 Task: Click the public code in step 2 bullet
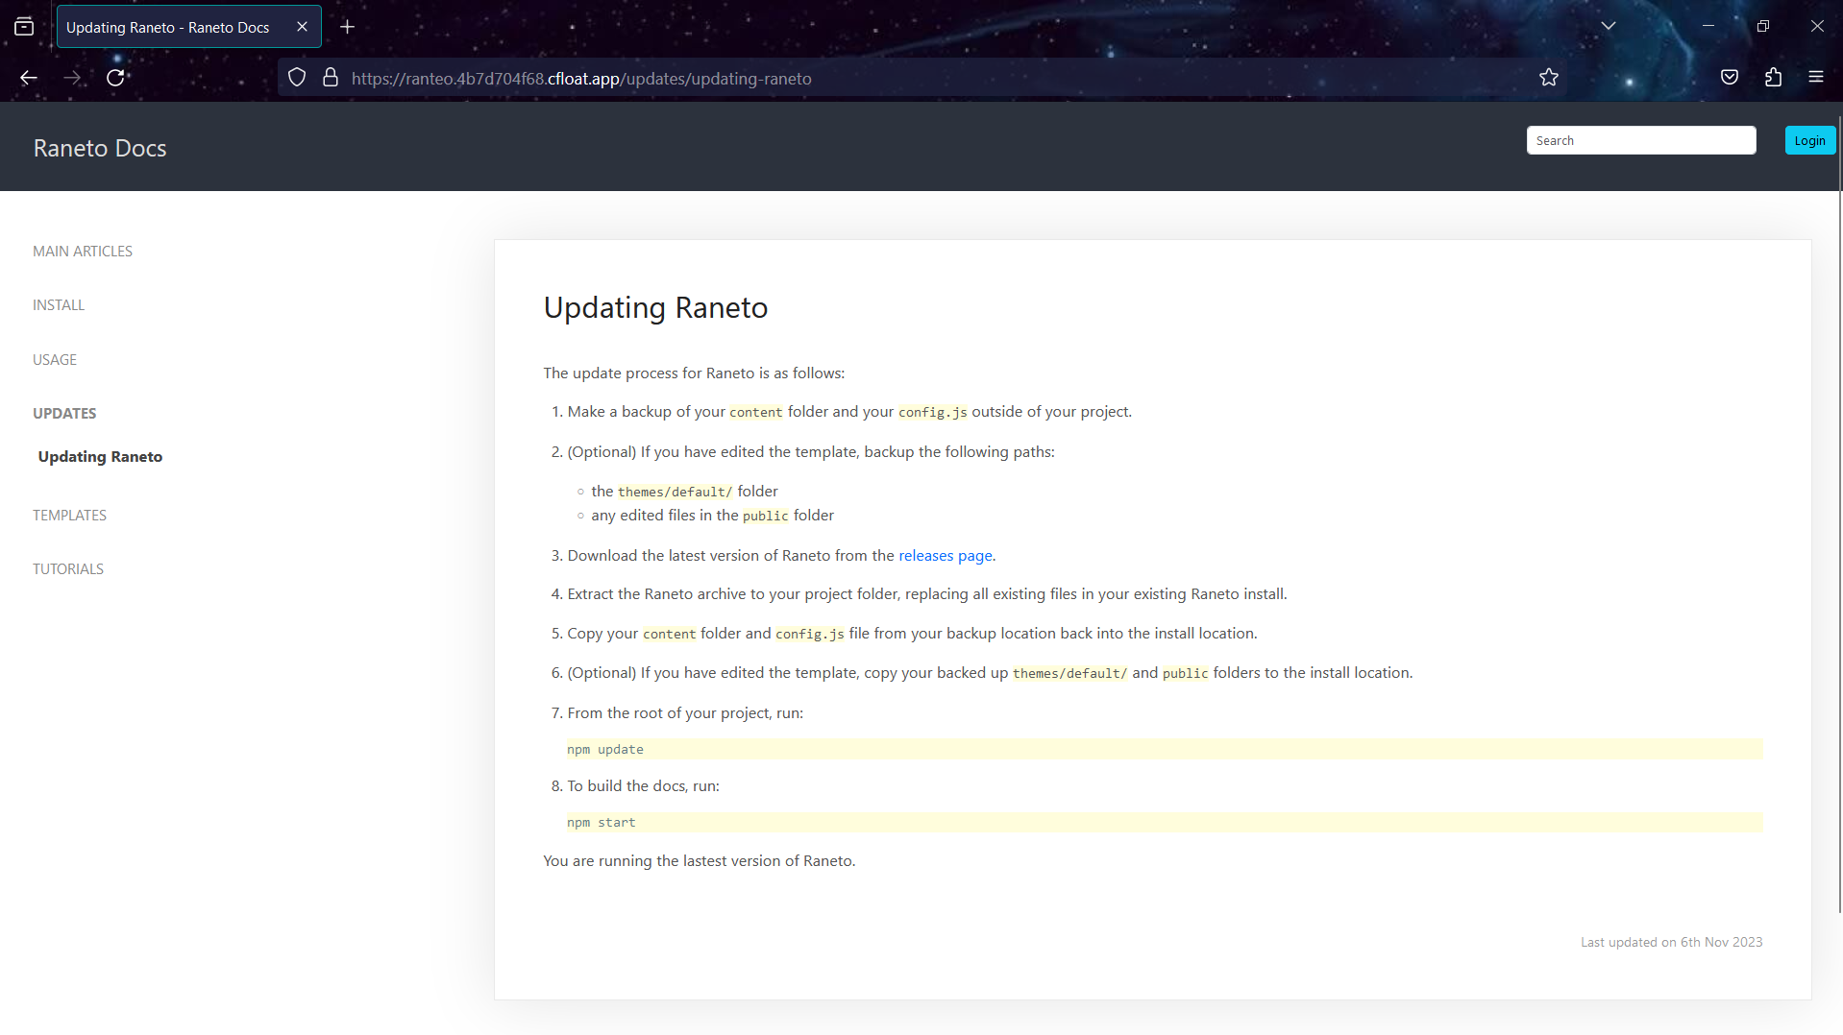[765, 517]
